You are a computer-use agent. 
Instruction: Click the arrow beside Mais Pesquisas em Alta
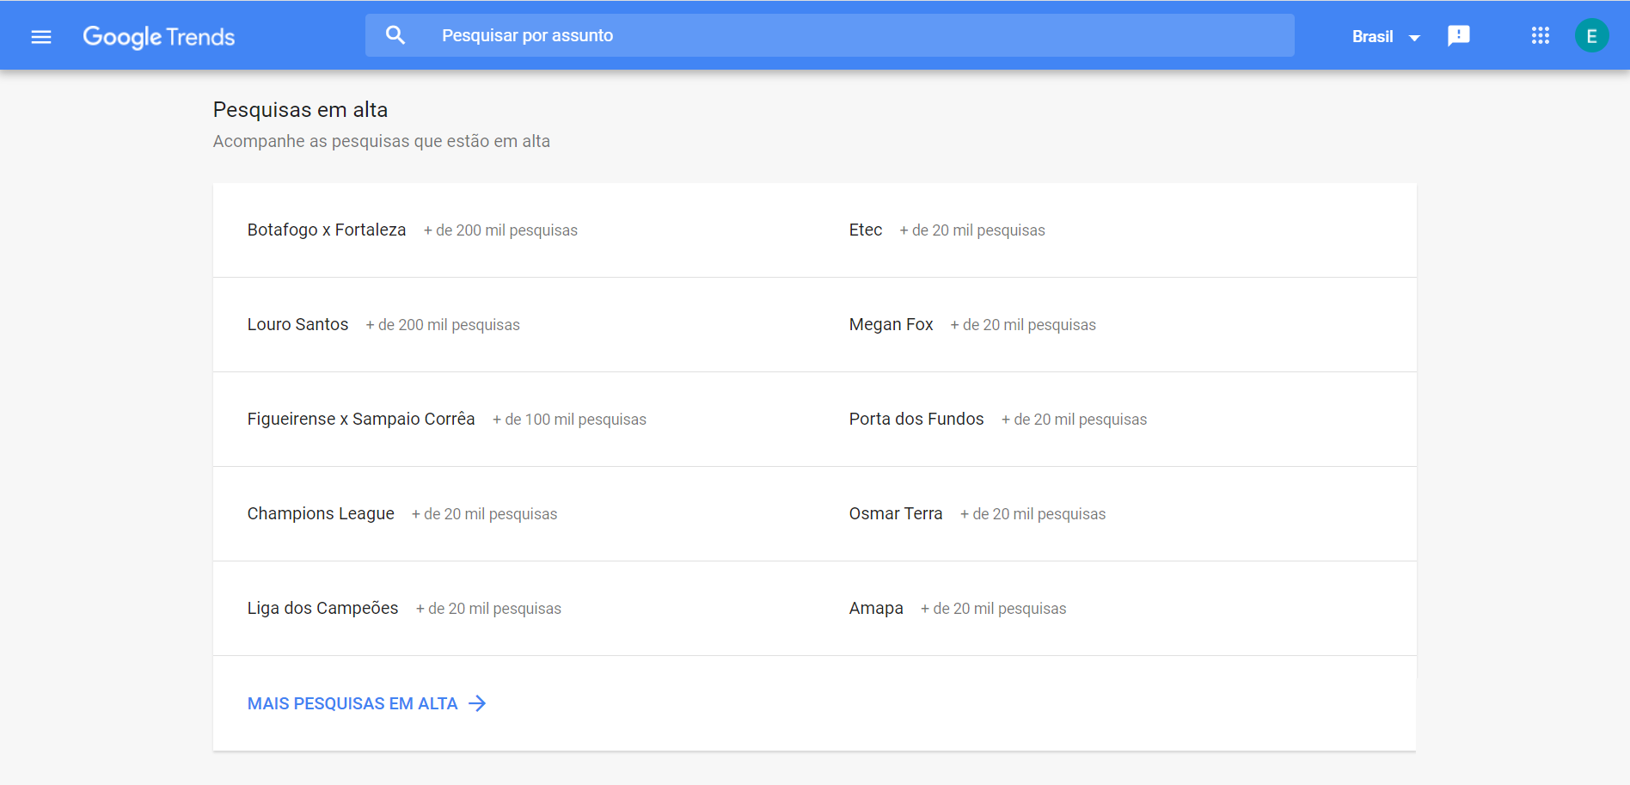point(478,703)
